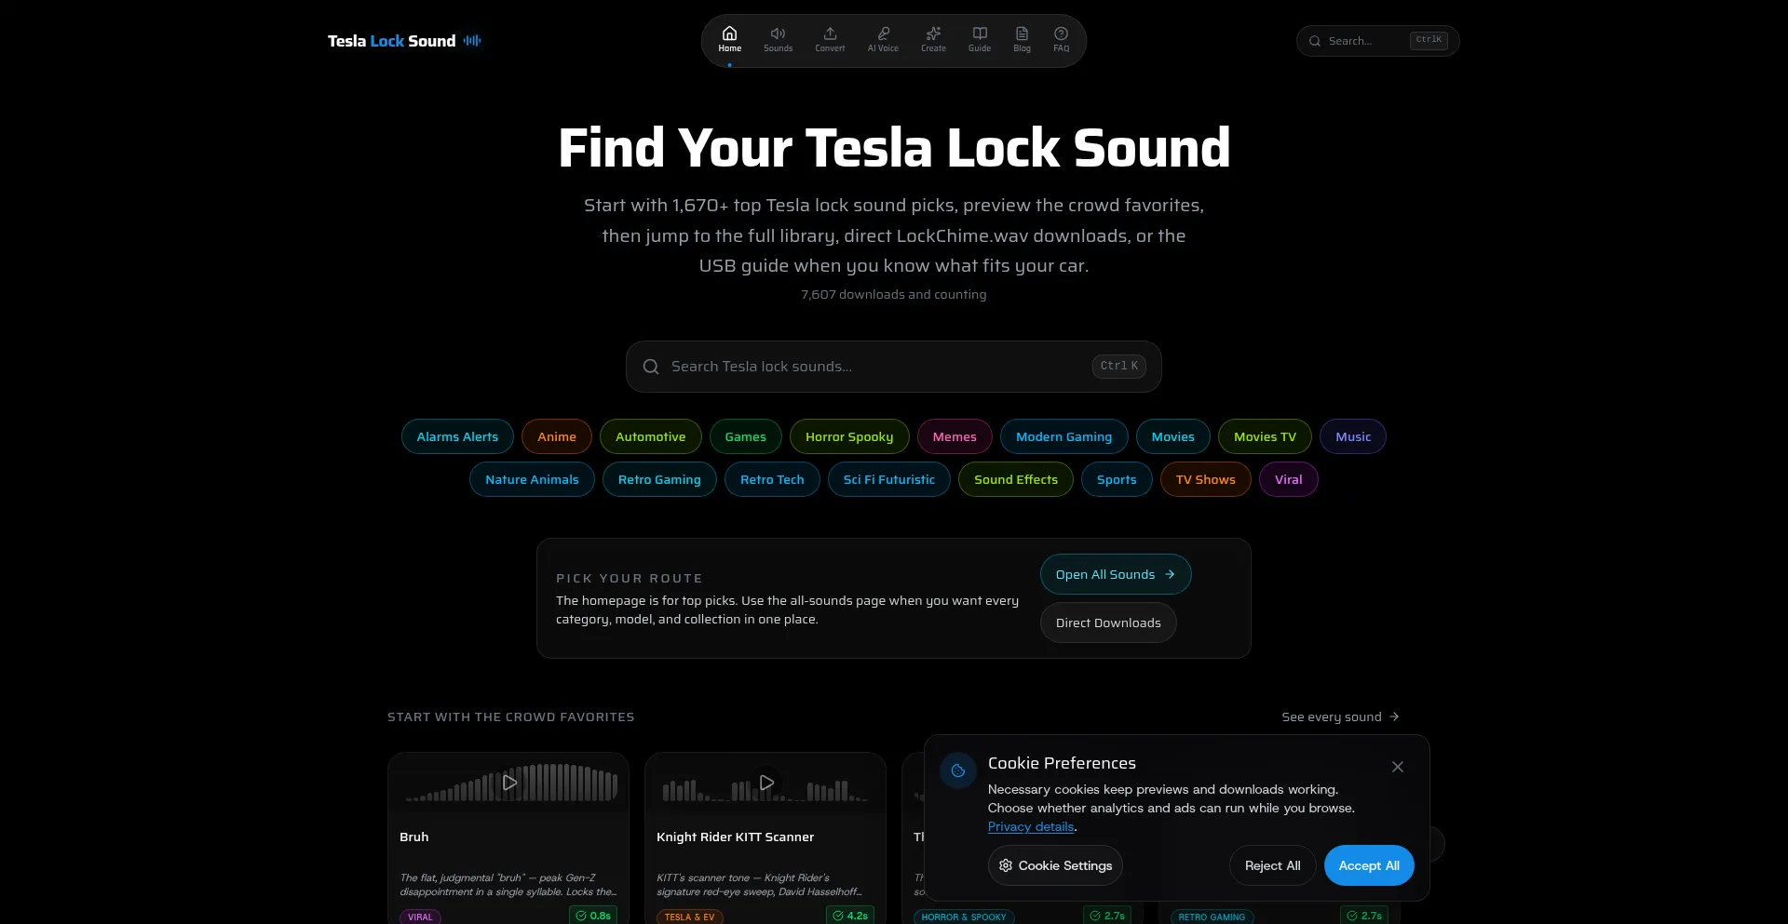Select the Alarms Alerts category
The width and height of the screenshot is (1788, 924).
(457, 436)
